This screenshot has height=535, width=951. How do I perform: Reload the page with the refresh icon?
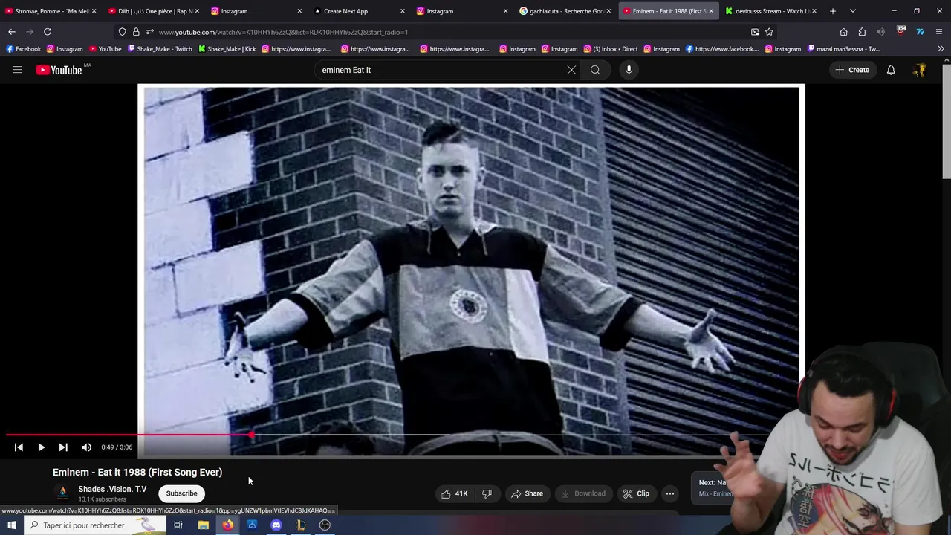coord(48,32)
